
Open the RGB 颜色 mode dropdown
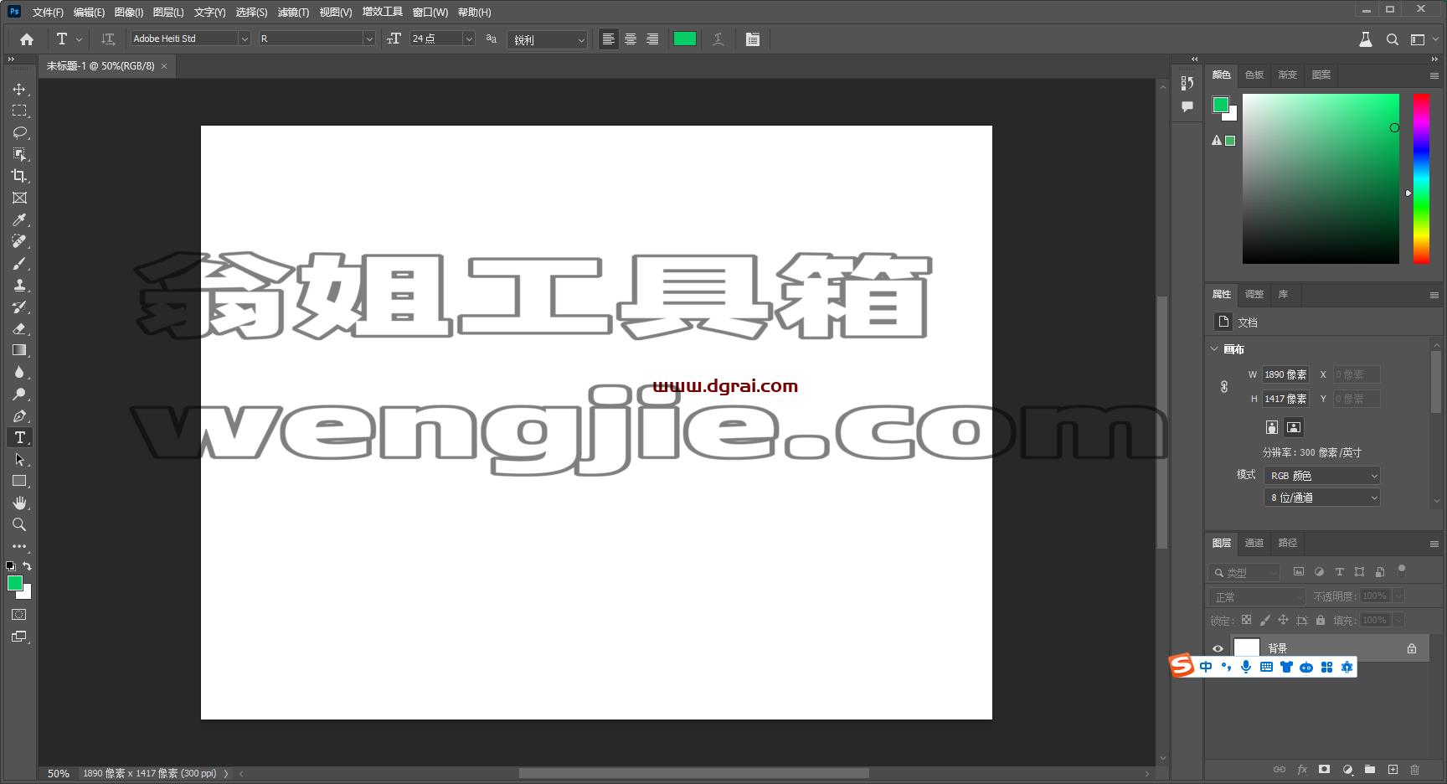[1322, 475]
